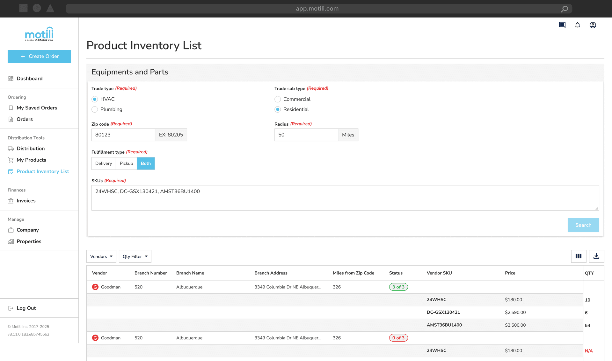612x361 pixels.
Task: Open Properties under Manage
Action: pos(29,241)
